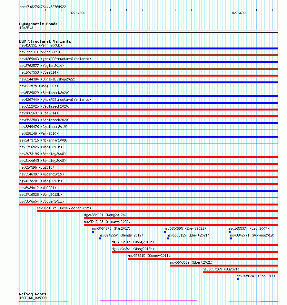Open the nsv820596 (Ju2010) variant label
Viewport: 287px width, 305px height.
[37, 167]
